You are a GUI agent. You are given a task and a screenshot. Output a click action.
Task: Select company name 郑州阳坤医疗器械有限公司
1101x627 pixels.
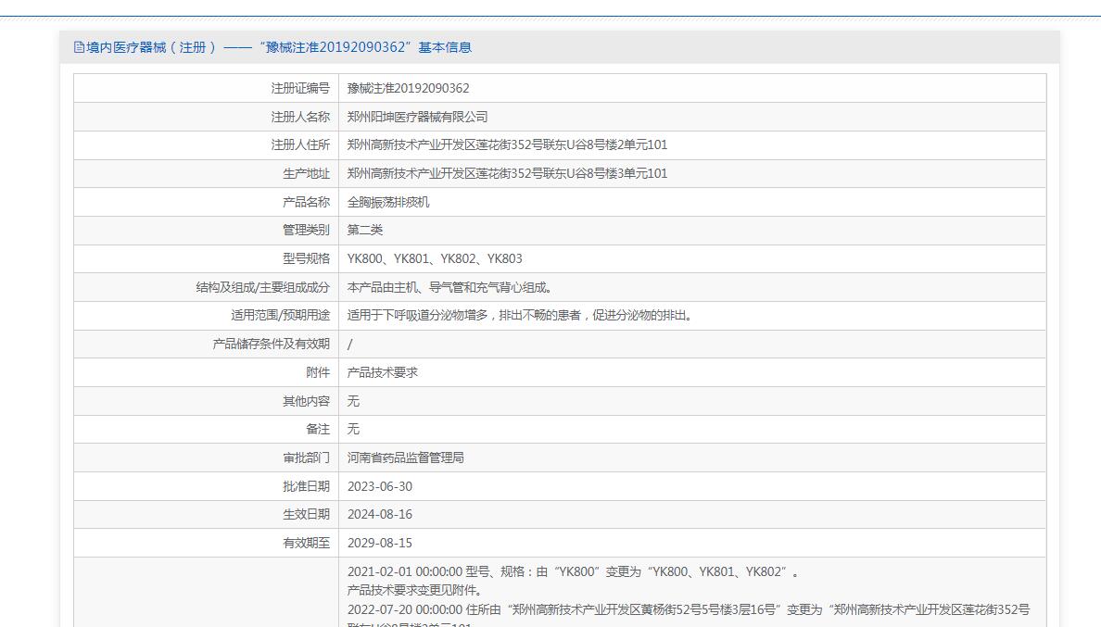point(417,117)
